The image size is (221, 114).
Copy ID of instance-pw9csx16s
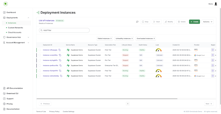point(60,65)
